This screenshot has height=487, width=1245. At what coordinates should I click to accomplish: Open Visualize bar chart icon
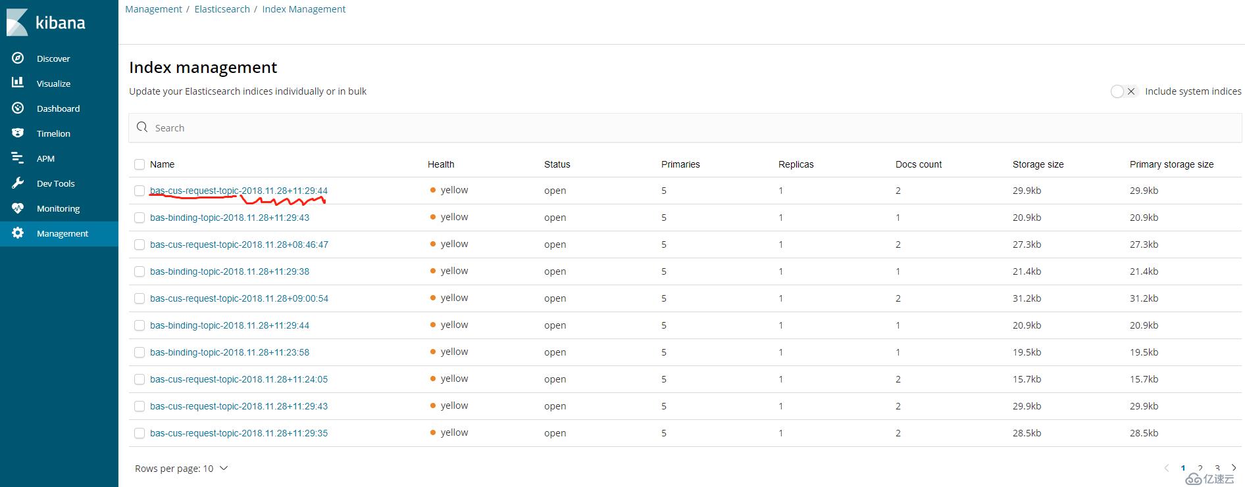18,83
